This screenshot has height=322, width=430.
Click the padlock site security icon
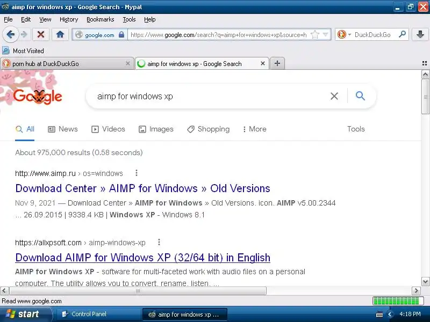pos(121,35)
